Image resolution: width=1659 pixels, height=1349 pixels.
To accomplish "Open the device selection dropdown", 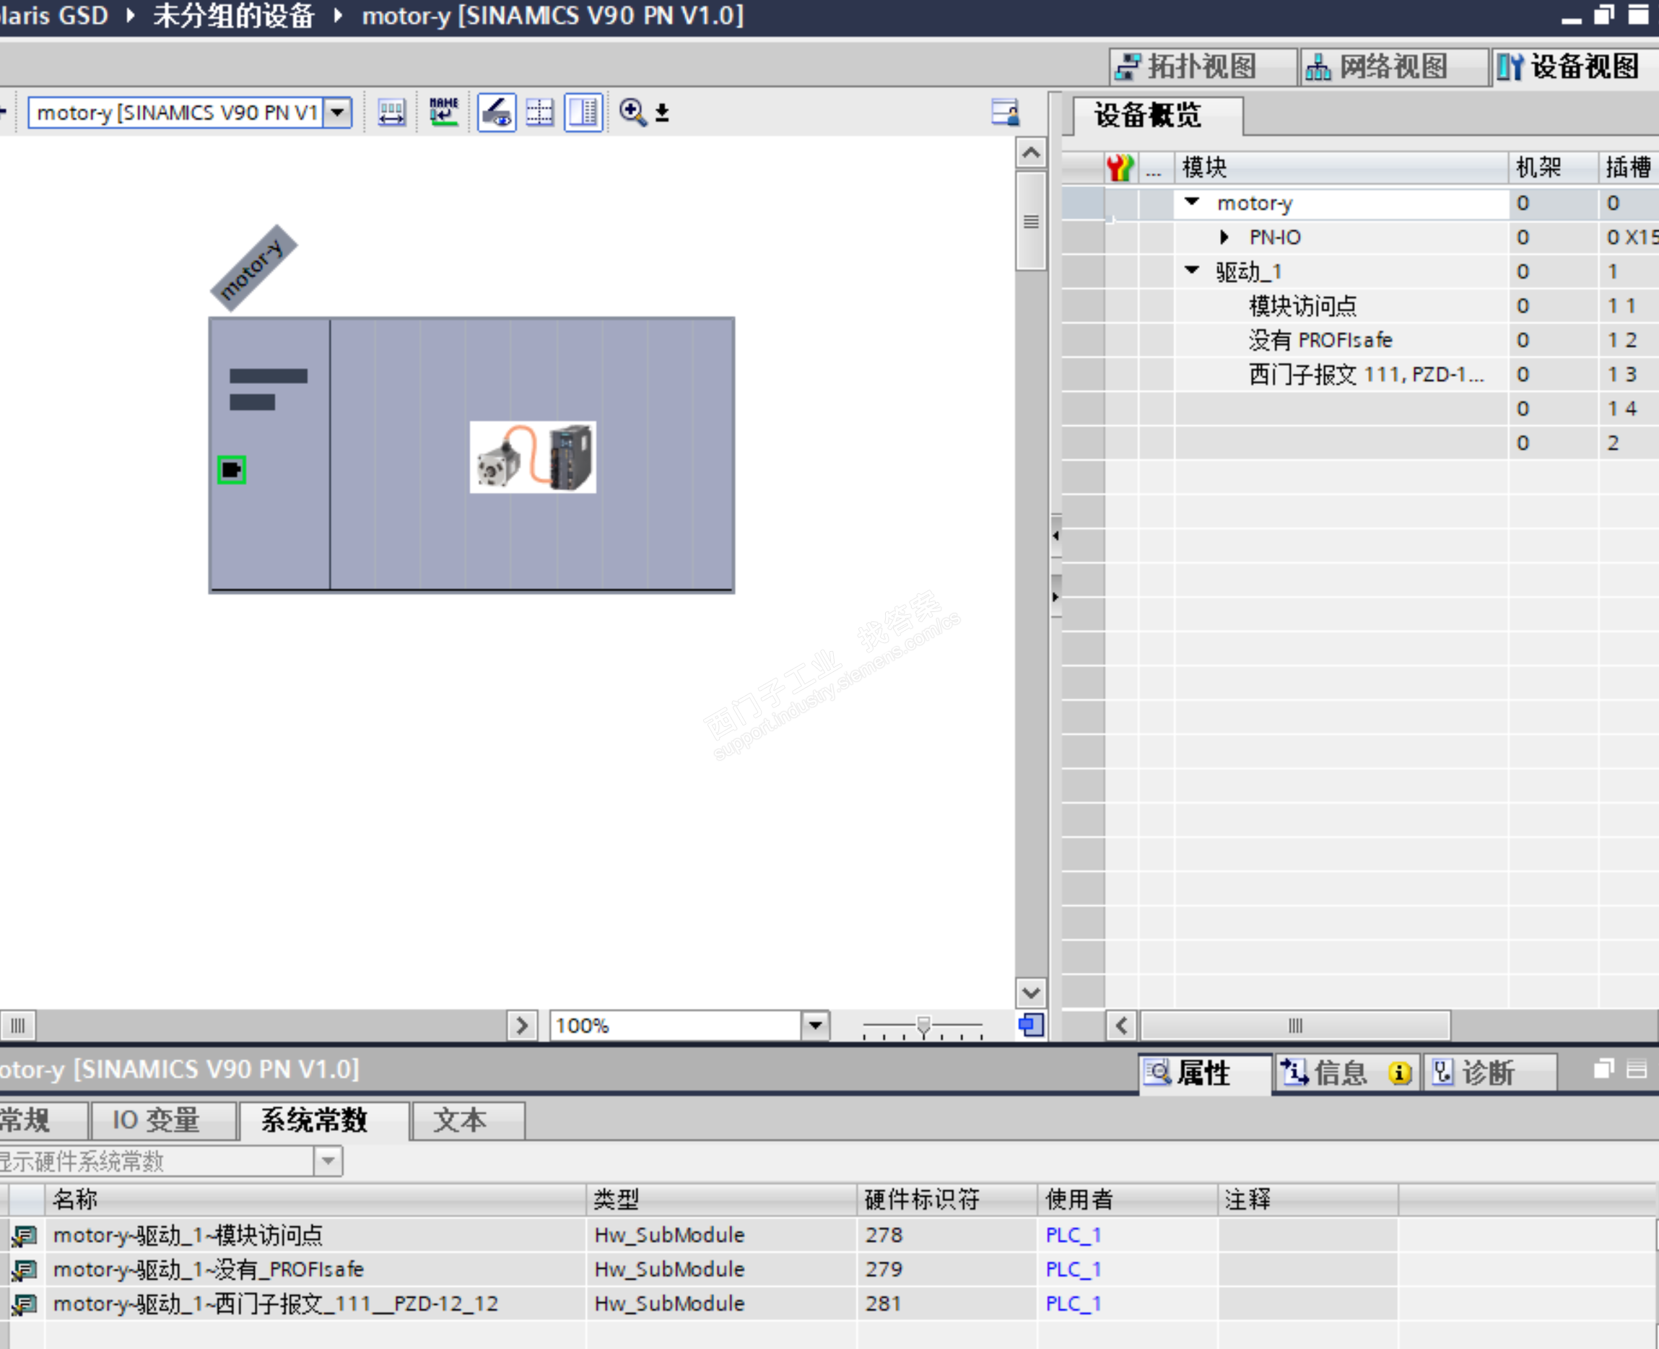I will (x=337, y=113).
